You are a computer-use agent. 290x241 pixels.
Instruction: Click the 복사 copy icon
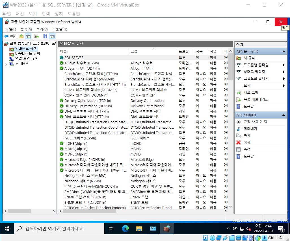pos(239,135)
